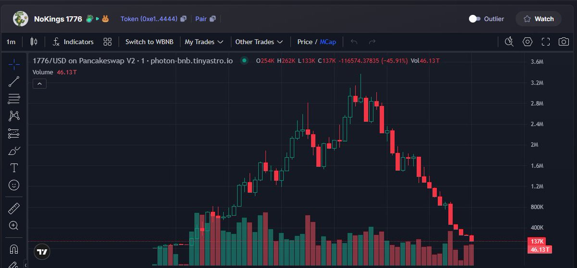Toggle the Outlier switch
The width and height of the screenshot is (577, 268).
point(475,19)
